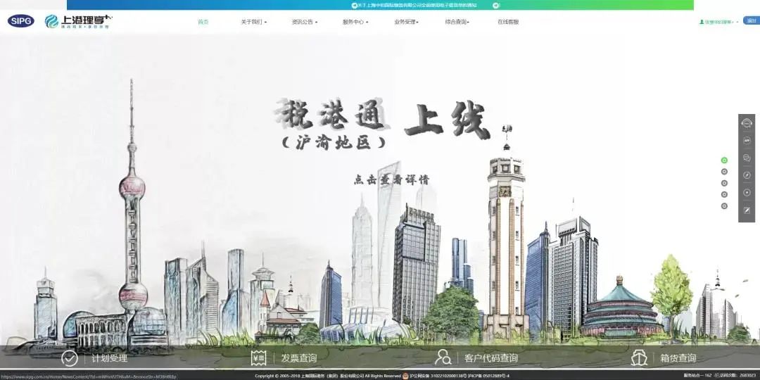The width and height of the screenshot is (760, 380).
Task: Expand the 关于我们 dropdown menu
Action: (x=253, y=22)
